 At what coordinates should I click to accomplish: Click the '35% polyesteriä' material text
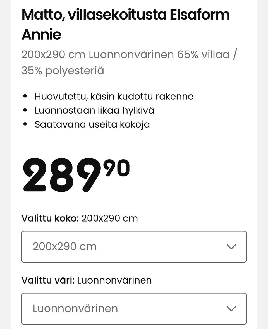[x=63, y=71]
